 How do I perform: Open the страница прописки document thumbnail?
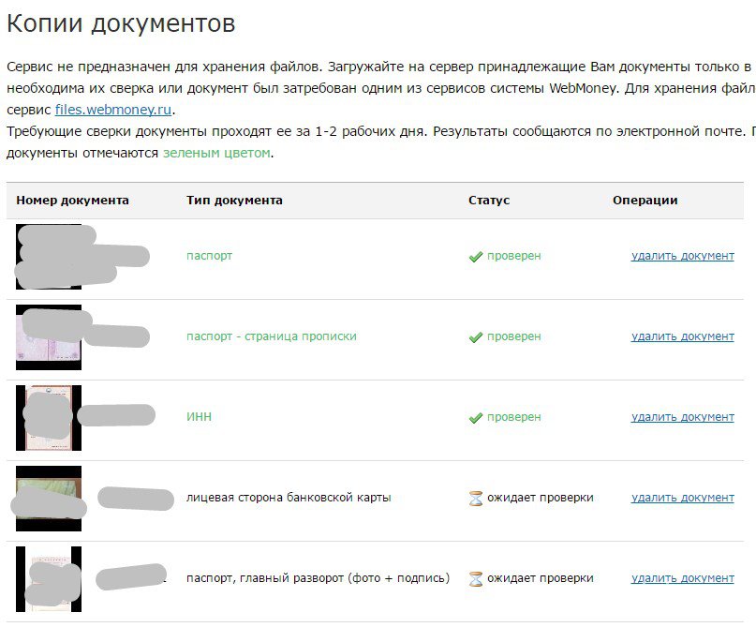pos(49,336)
